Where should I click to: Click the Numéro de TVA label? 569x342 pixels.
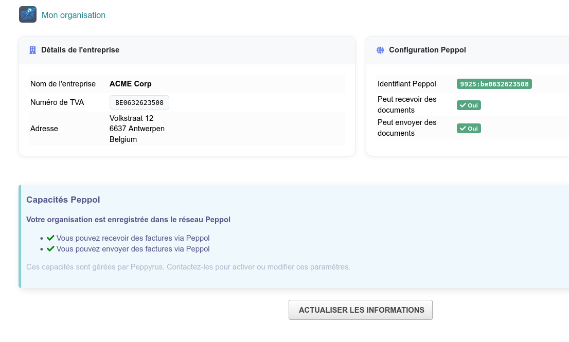57,102
